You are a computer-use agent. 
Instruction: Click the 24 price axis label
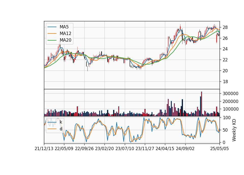coord(225,49)
